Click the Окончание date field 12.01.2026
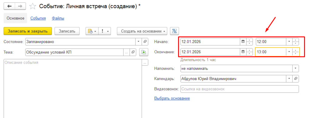The width and height of the screenshot is (311, 118). [x=210, y=52]
